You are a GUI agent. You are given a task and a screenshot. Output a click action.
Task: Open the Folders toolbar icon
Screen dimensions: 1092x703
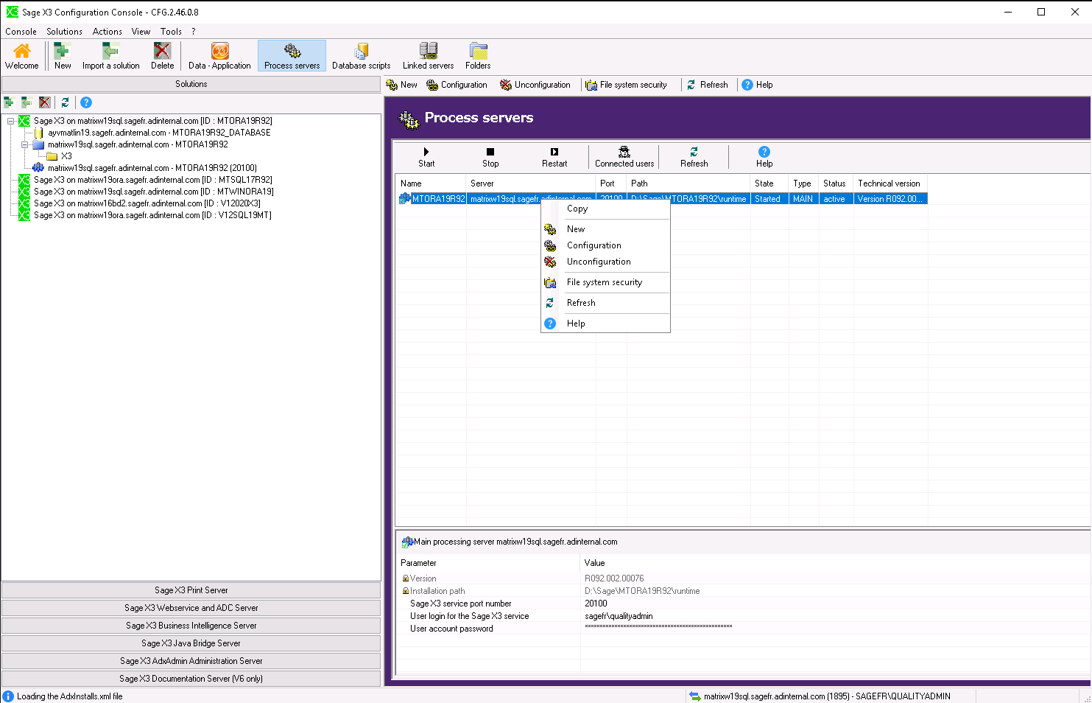[478, 56]
